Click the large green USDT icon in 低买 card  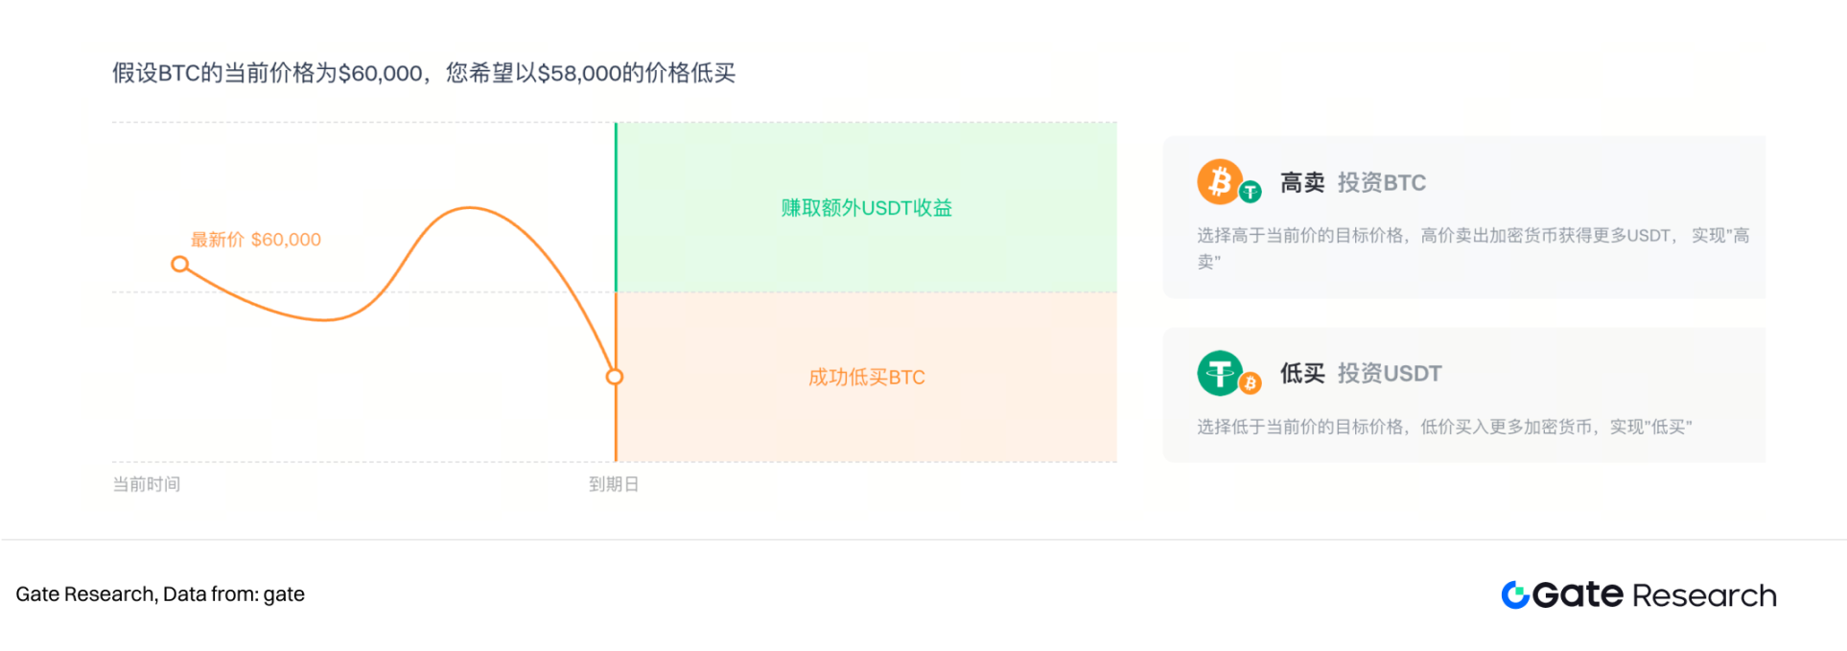tap(1219, 372)
